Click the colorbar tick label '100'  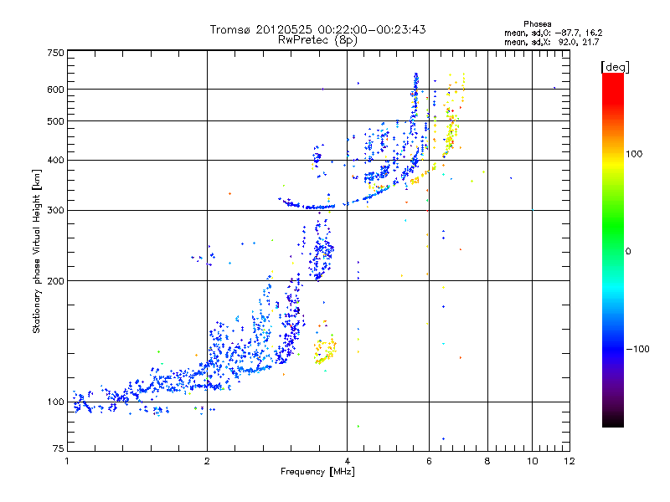(634, 154)
